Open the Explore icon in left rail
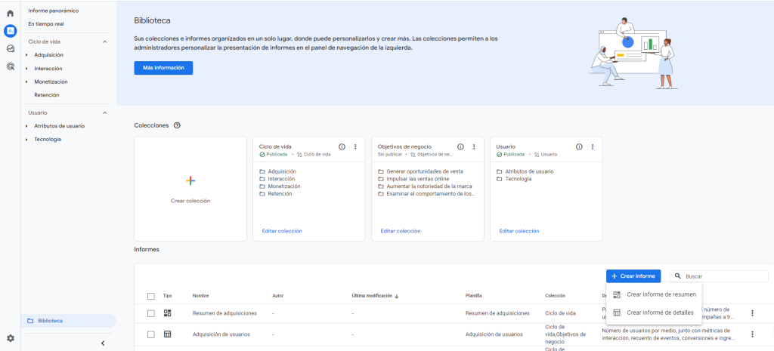This screenshot has width=774, height=351. [x=10, y=48]
